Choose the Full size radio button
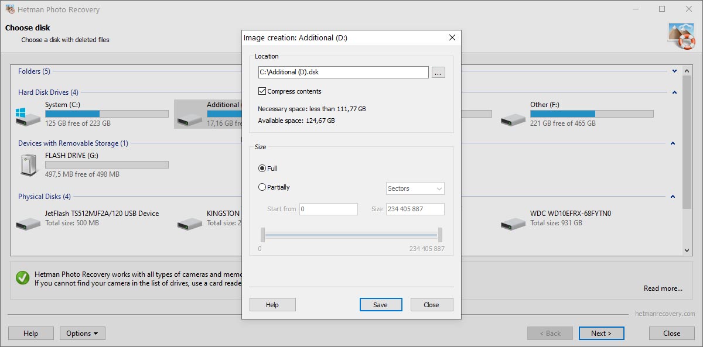The width and height of the screenshot is (703, 347). [262, 169]
